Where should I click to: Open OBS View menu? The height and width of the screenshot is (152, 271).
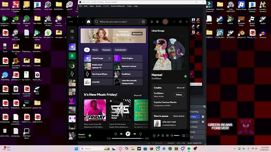[x=91, y=6]
